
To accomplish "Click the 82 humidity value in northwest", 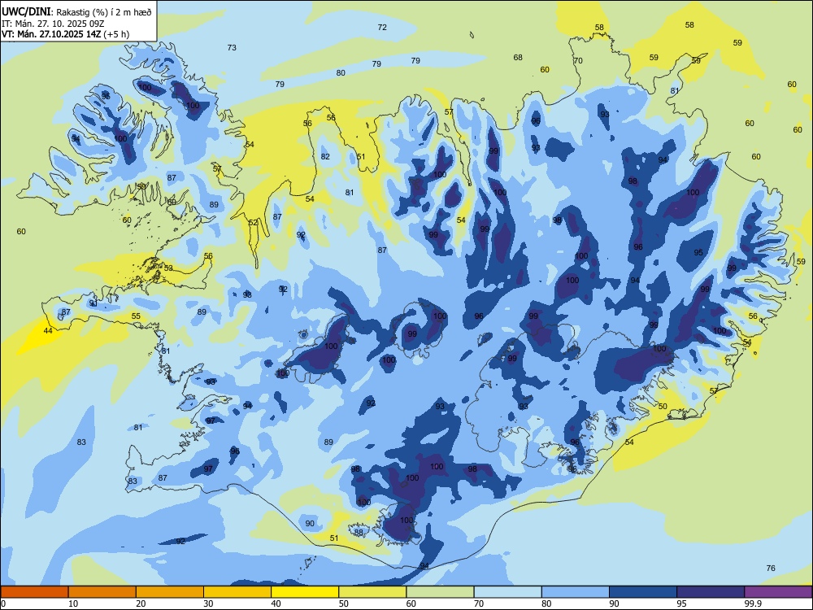I will [x=325, y=157].
